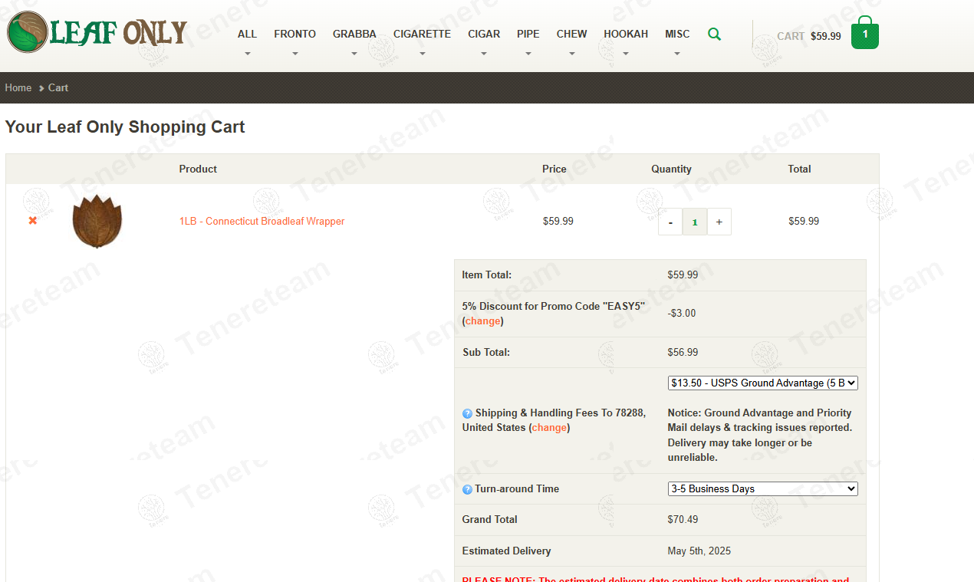The height and width of the screenshot is (582, 974).
Task: Decrease quantity with the minus button
Action: [x=670, y=222]
